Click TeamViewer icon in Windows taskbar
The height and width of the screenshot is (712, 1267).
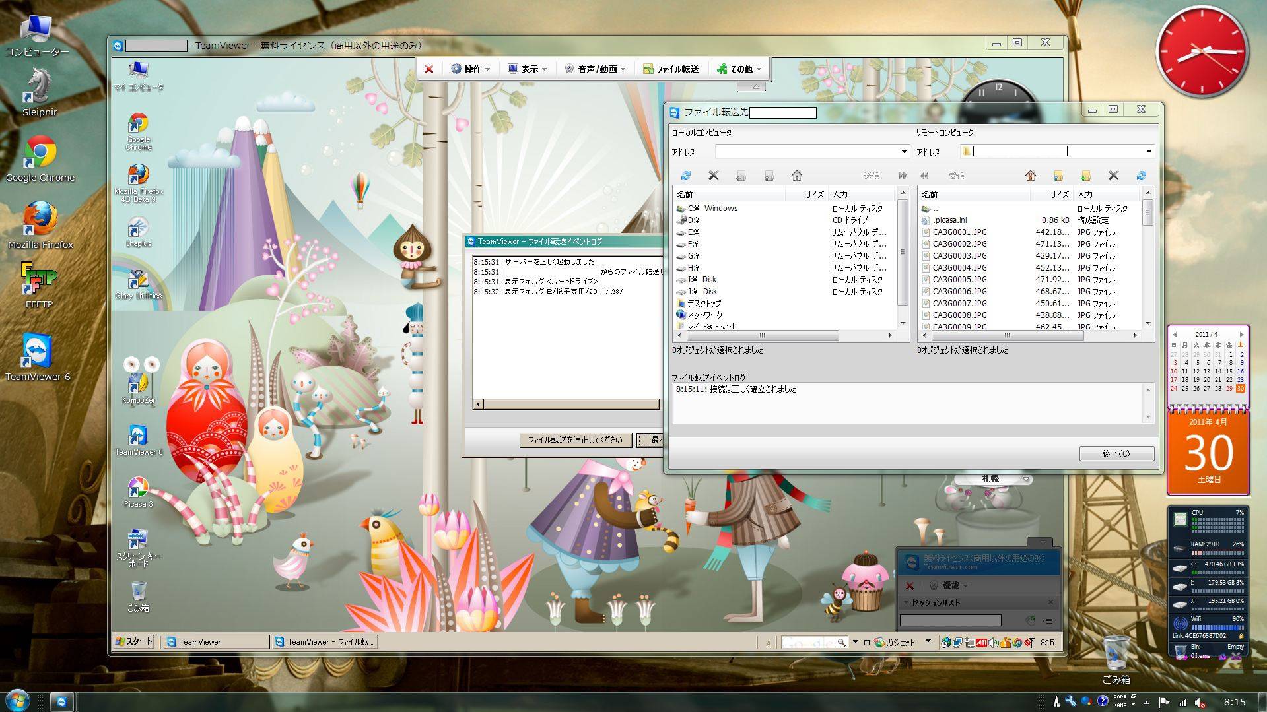click(62, 702)
